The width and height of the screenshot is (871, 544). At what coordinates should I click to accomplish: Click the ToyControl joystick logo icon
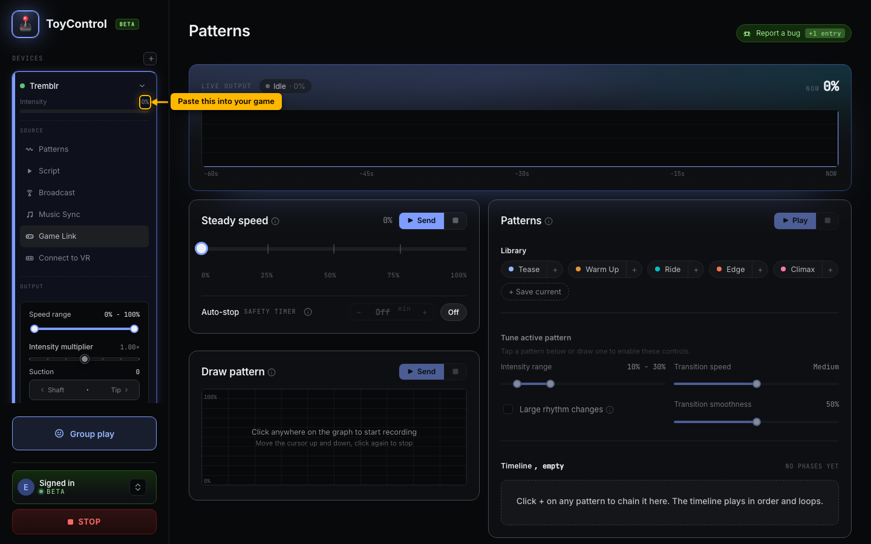click(25, 24)
